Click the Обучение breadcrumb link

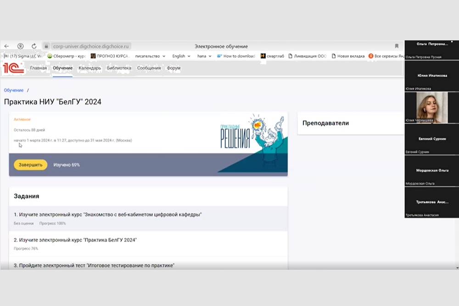coord(14,90)
